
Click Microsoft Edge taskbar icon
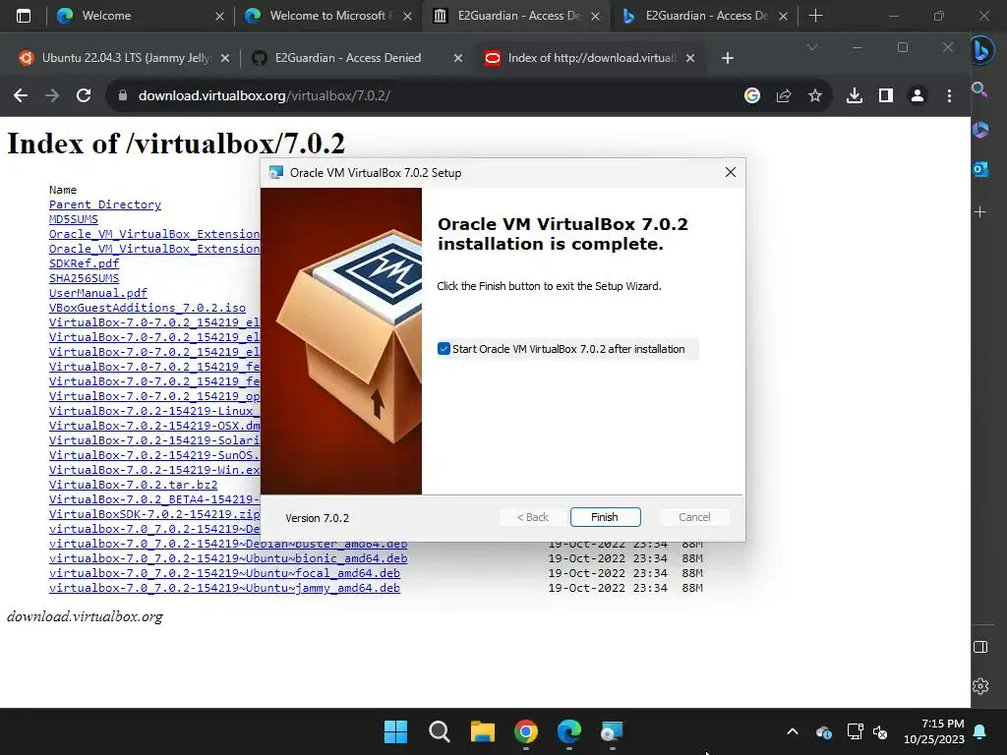pos(569,731)
